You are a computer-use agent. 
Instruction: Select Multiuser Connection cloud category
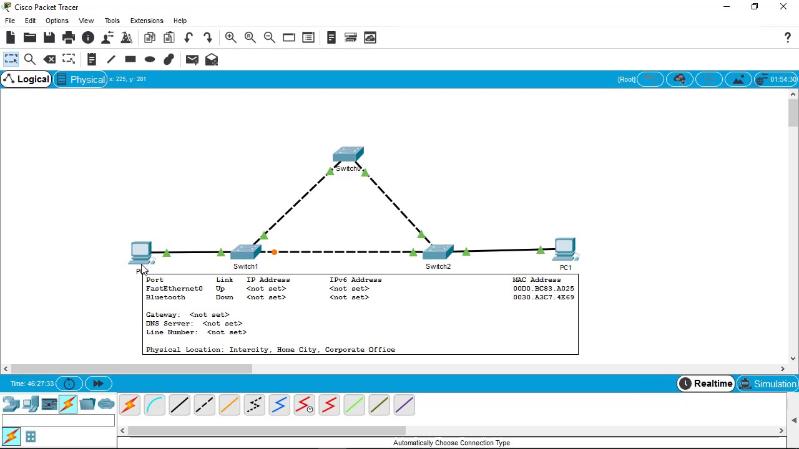tap(106, 404)
